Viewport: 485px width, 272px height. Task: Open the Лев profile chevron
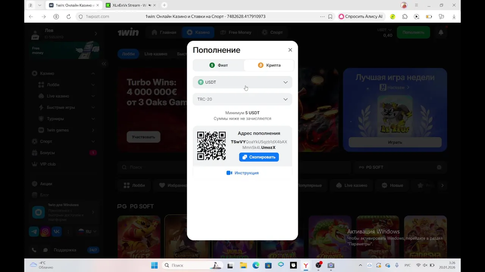click(95, 34)
